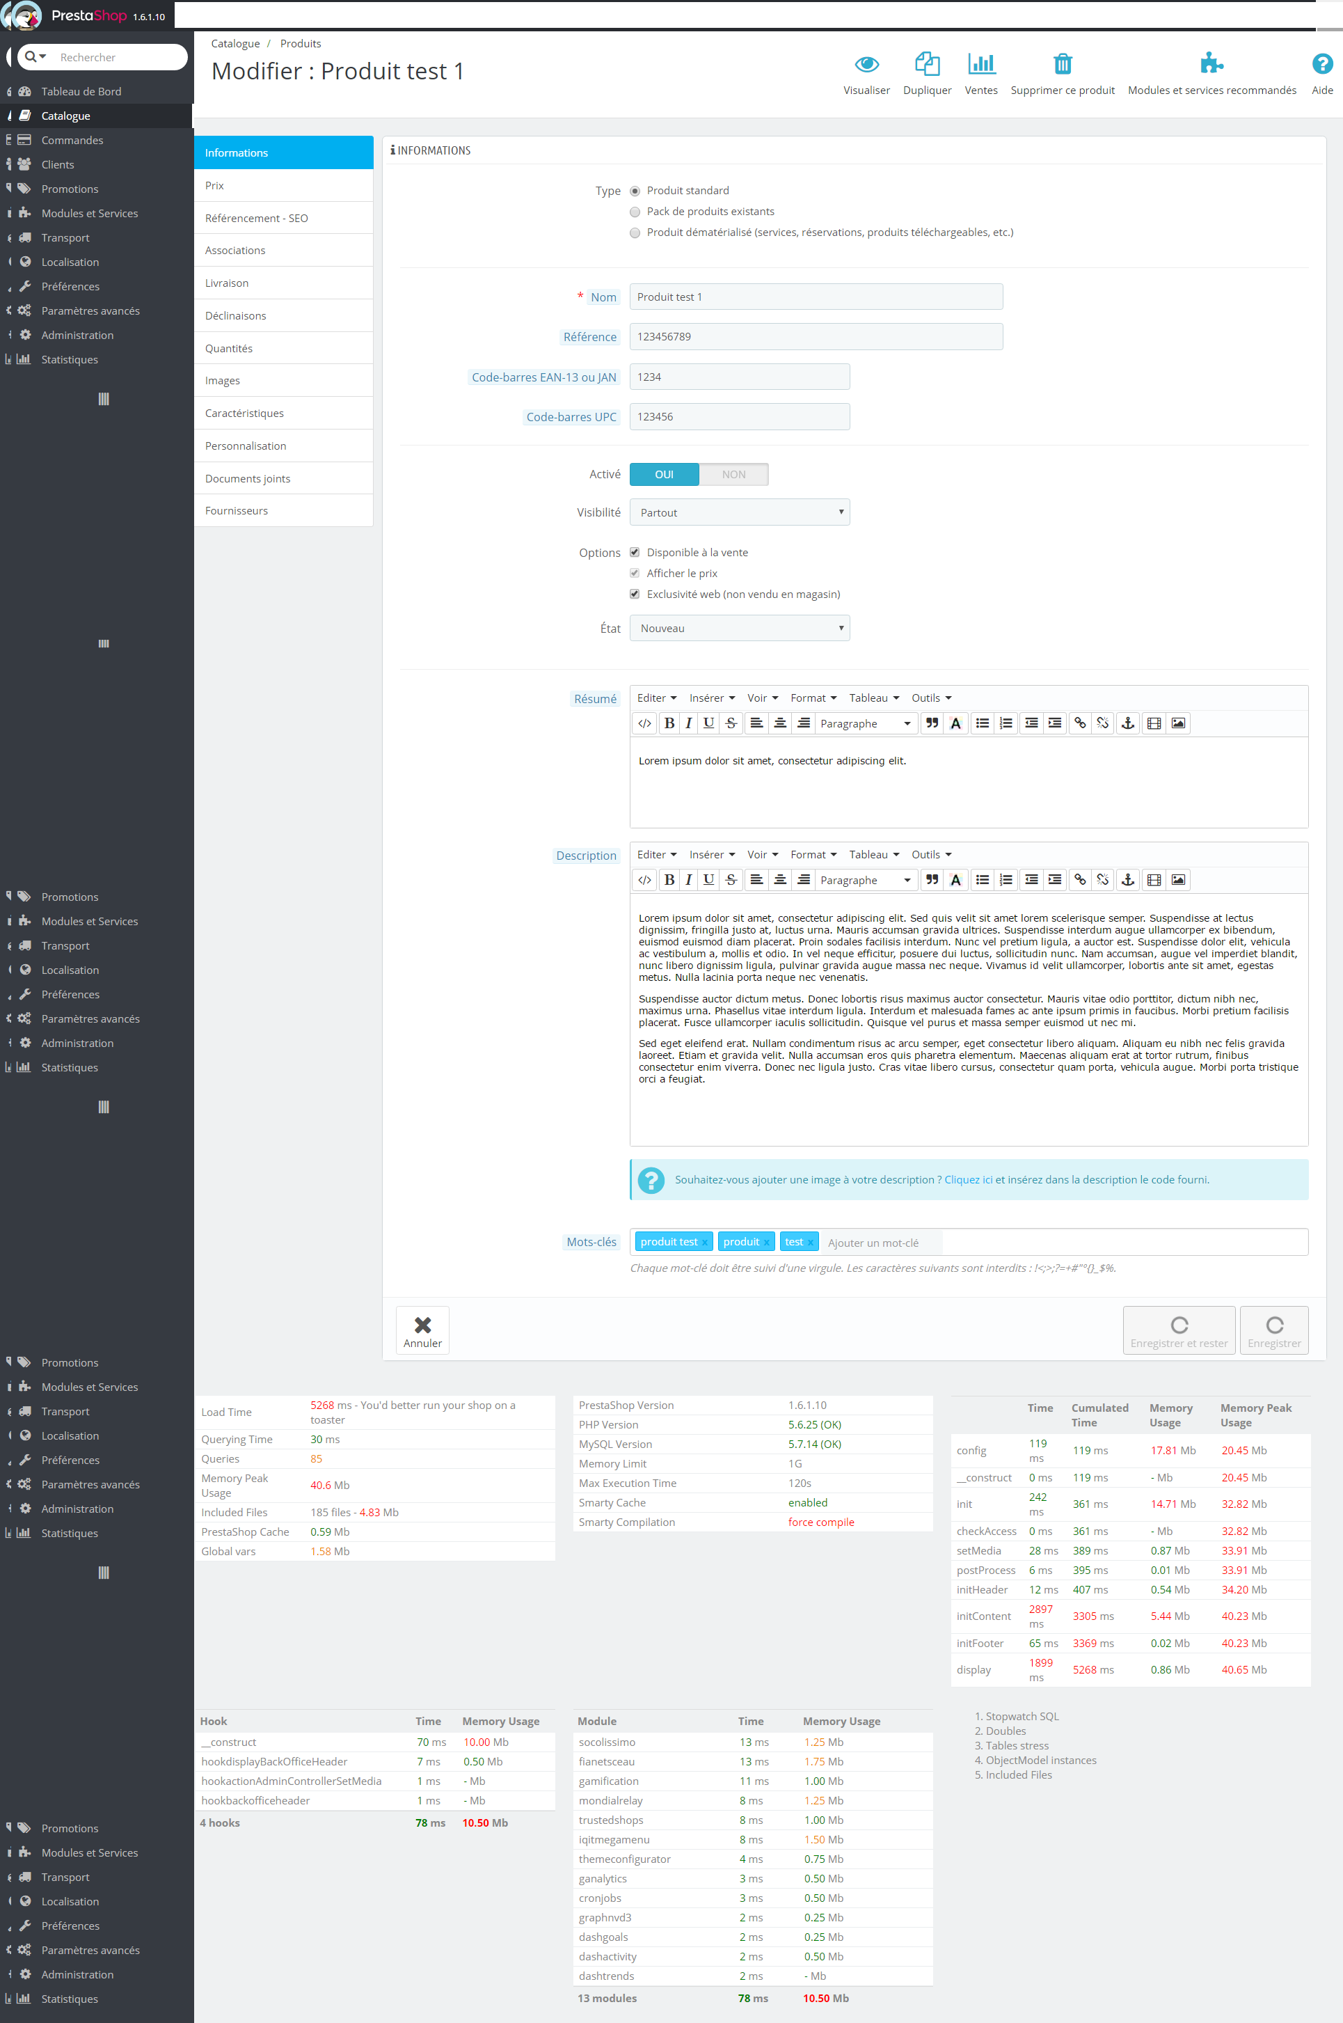Insert anchor in the Résumé editor
Image resolution: width=1343 pixels, height=2023 pixels.
pos(1128,723)
